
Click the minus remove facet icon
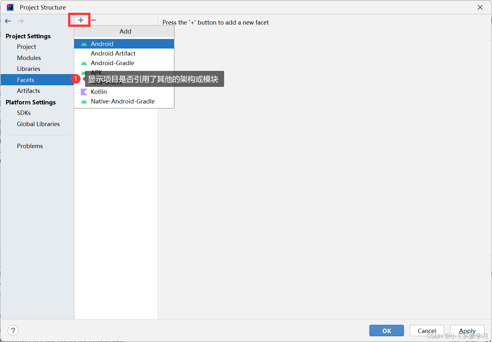[93, 20]
